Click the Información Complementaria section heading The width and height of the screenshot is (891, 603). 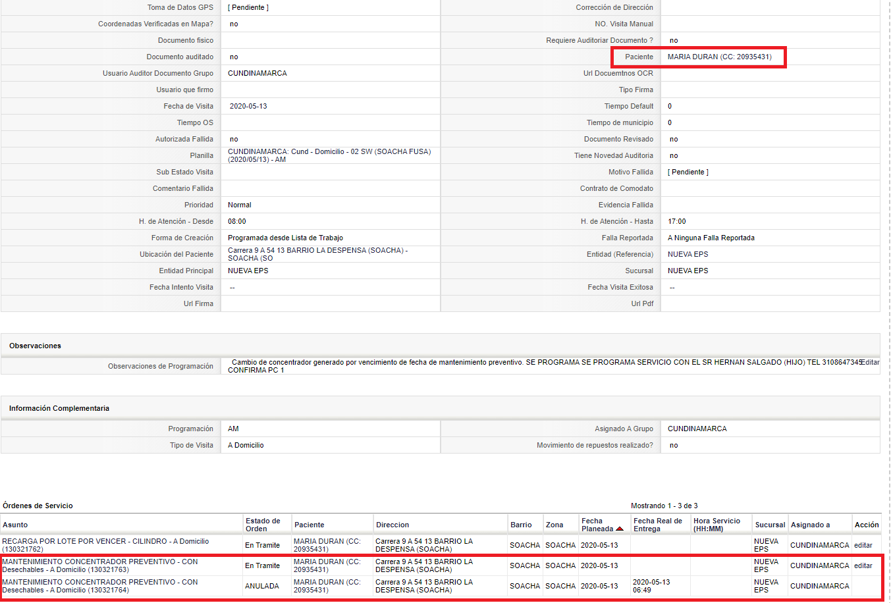point(59,408)
